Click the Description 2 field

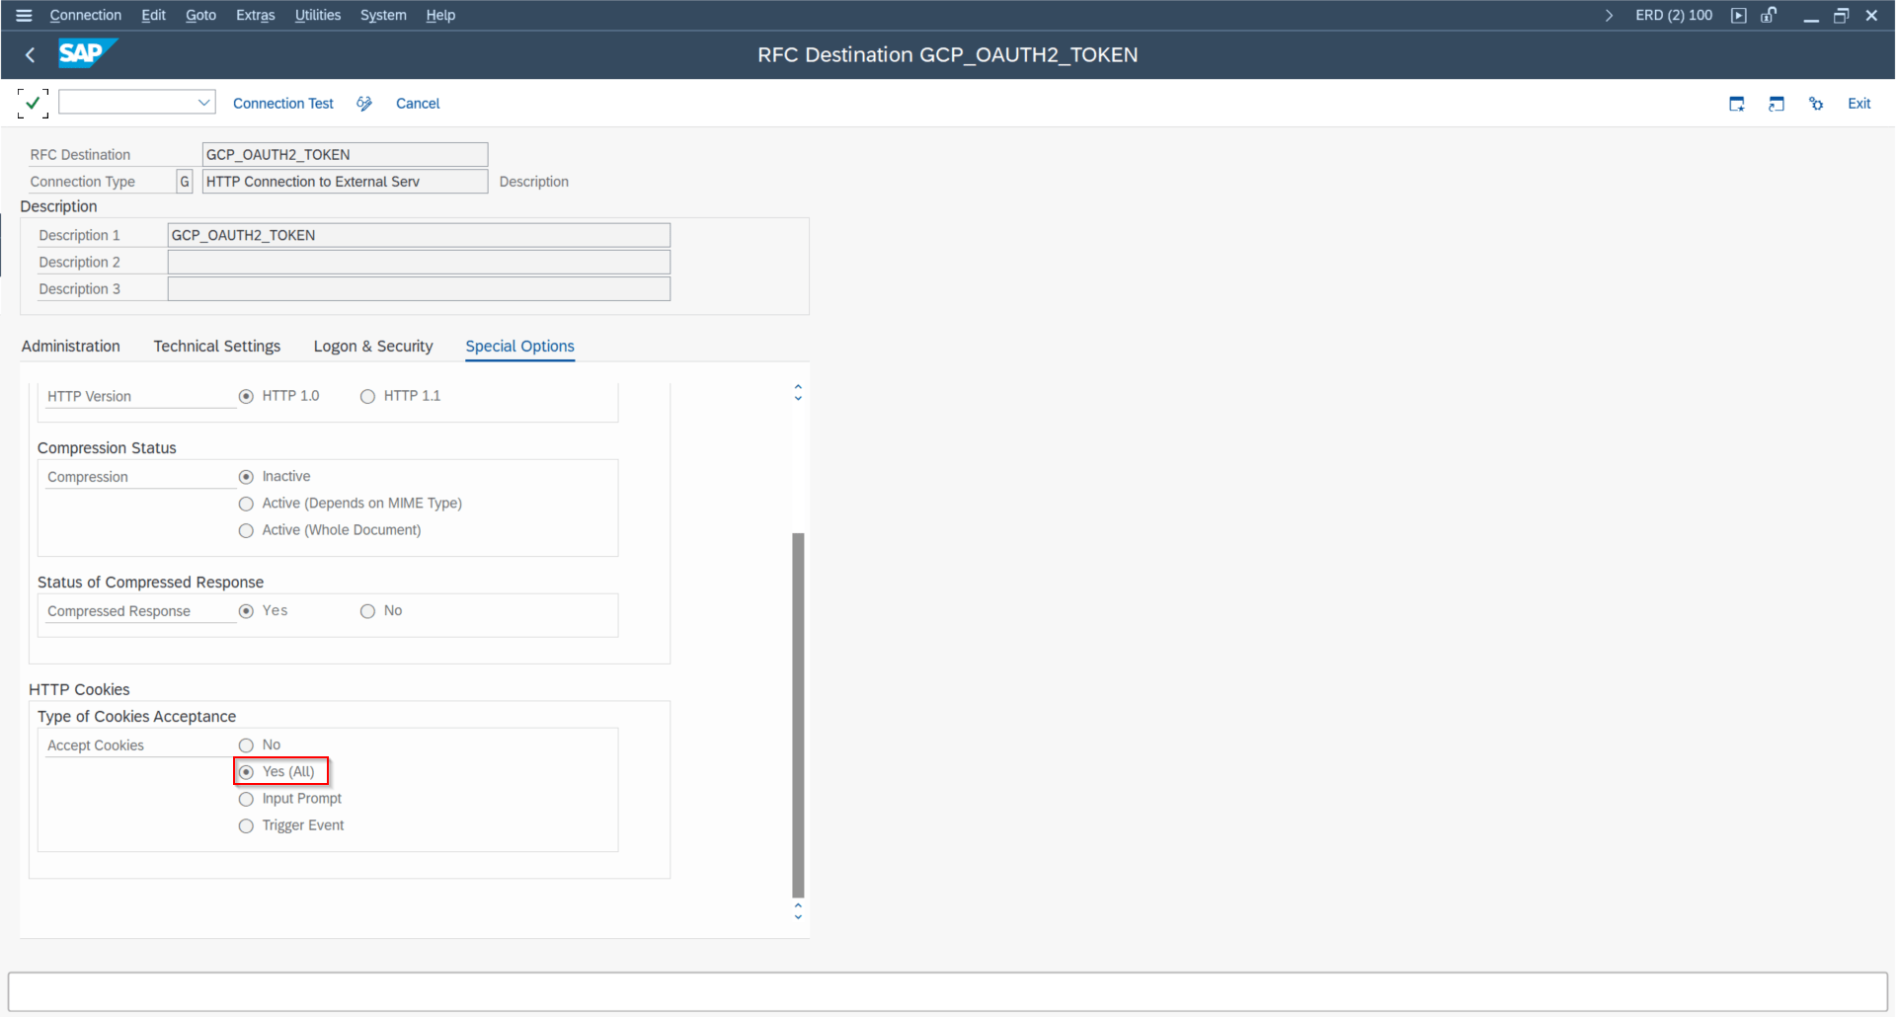pyautogui.click(x=419, y=262)
